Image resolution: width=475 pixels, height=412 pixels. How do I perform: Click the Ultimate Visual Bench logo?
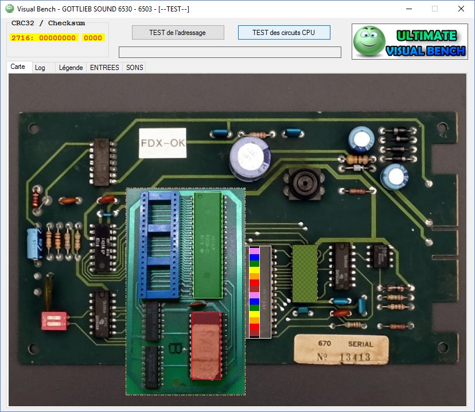(x=410, y=41)
